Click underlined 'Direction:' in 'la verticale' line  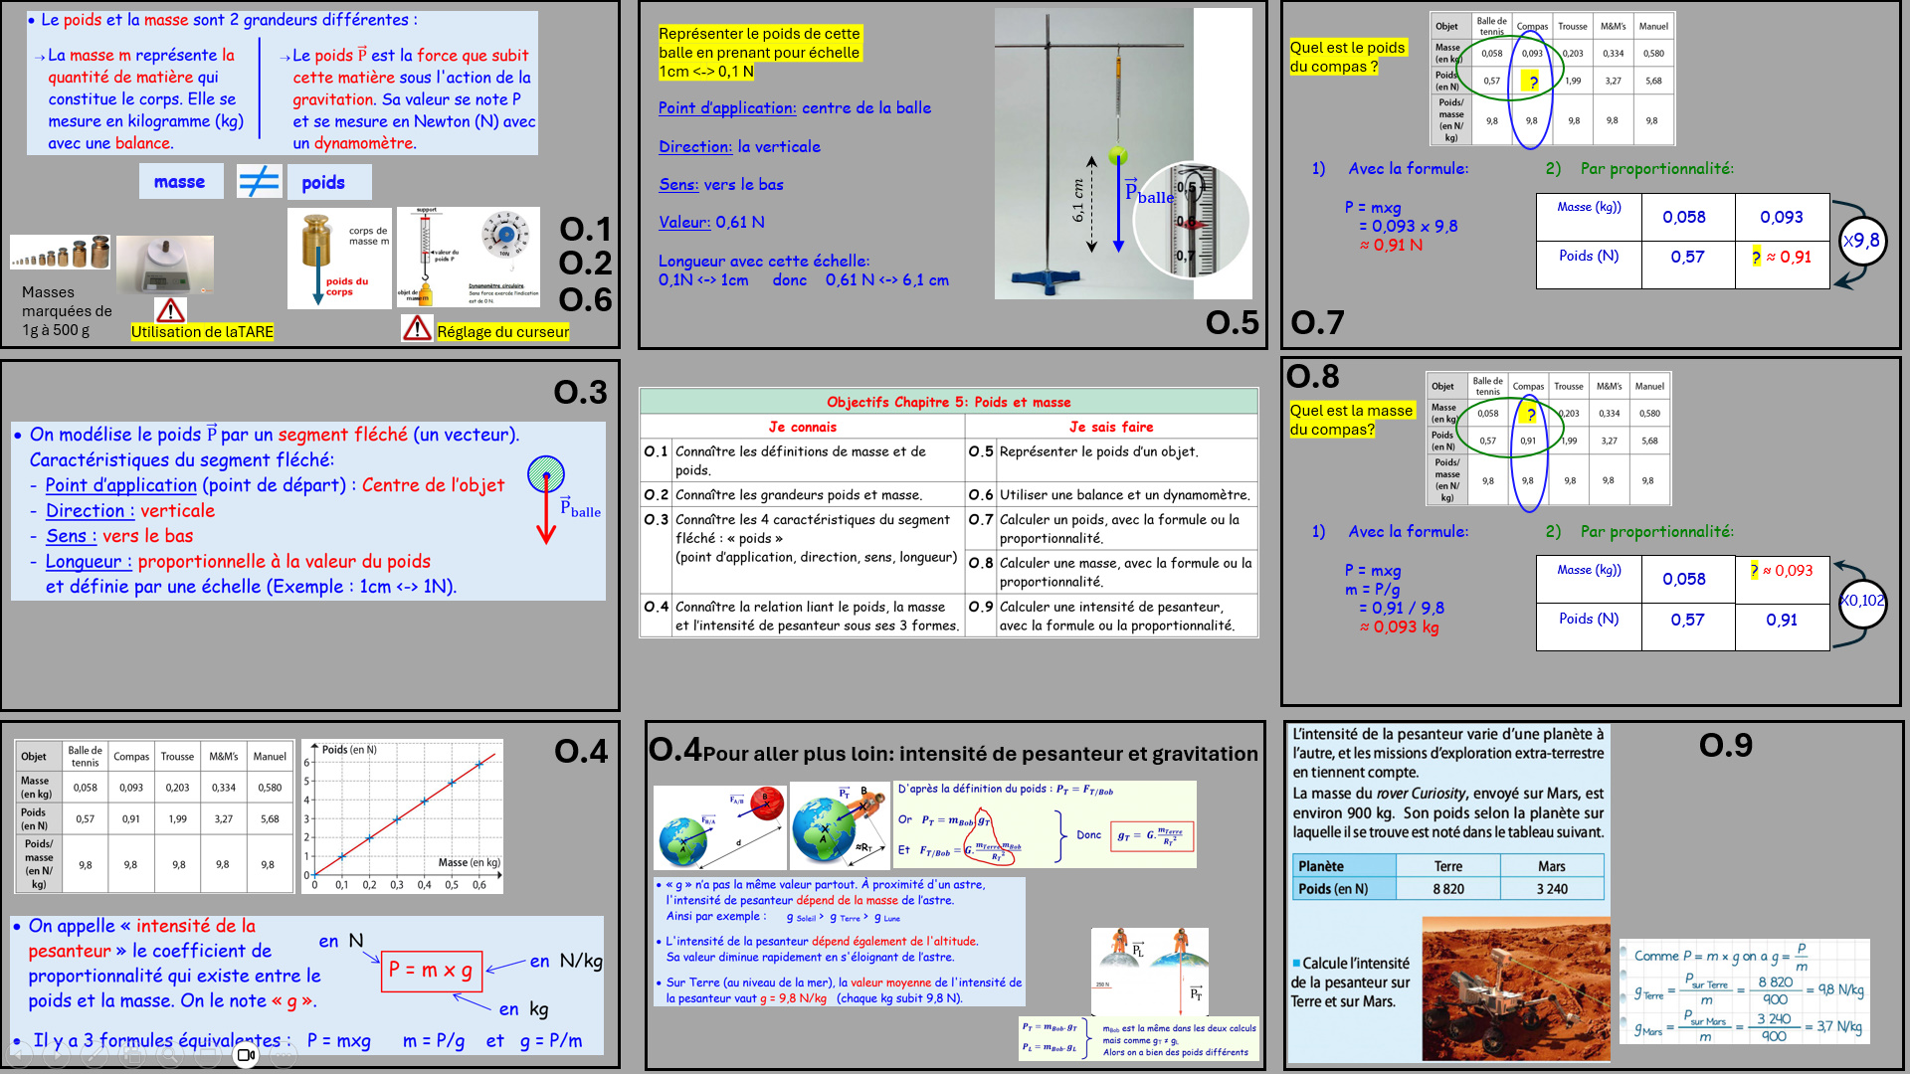(x=695, y=146)
